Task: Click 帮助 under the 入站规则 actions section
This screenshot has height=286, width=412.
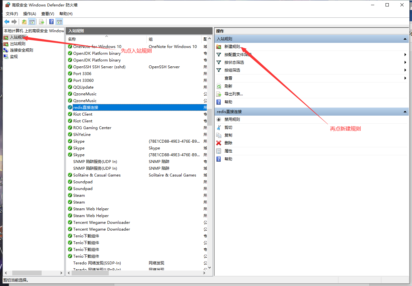Action: tap(228, 102)
